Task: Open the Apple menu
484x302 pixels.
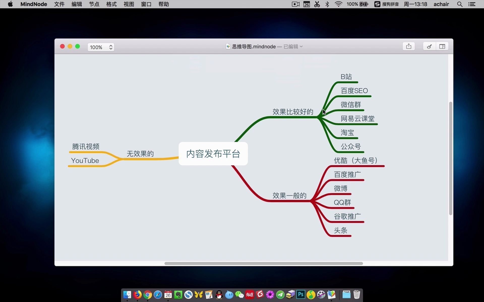Action: 10,4
